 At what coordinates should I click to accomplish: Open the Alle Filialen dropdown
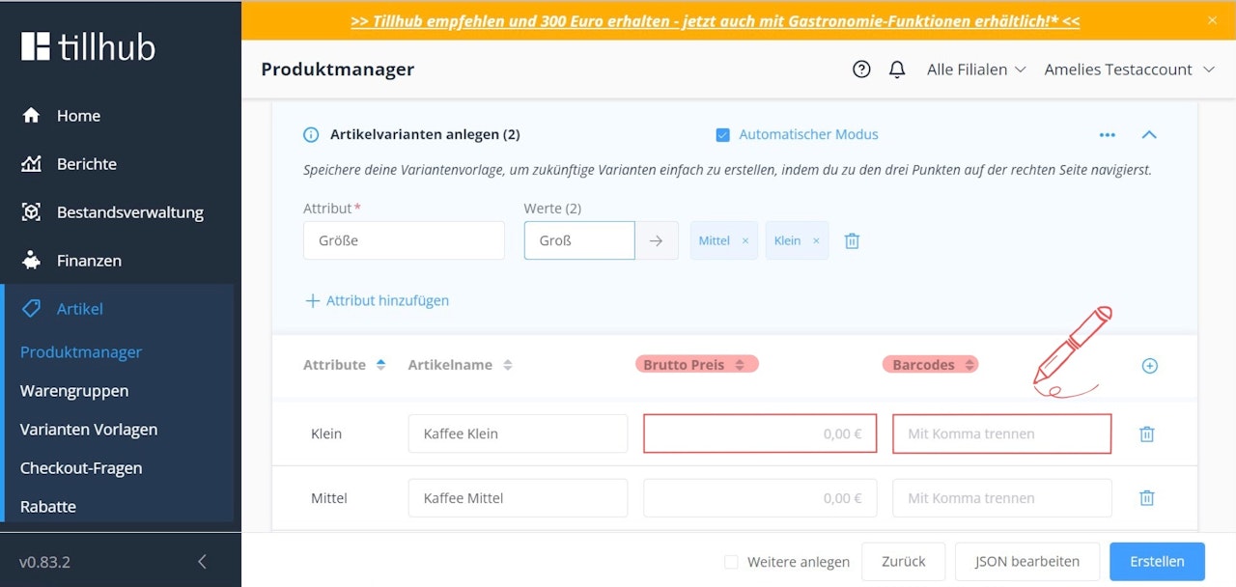click(975, 69)
